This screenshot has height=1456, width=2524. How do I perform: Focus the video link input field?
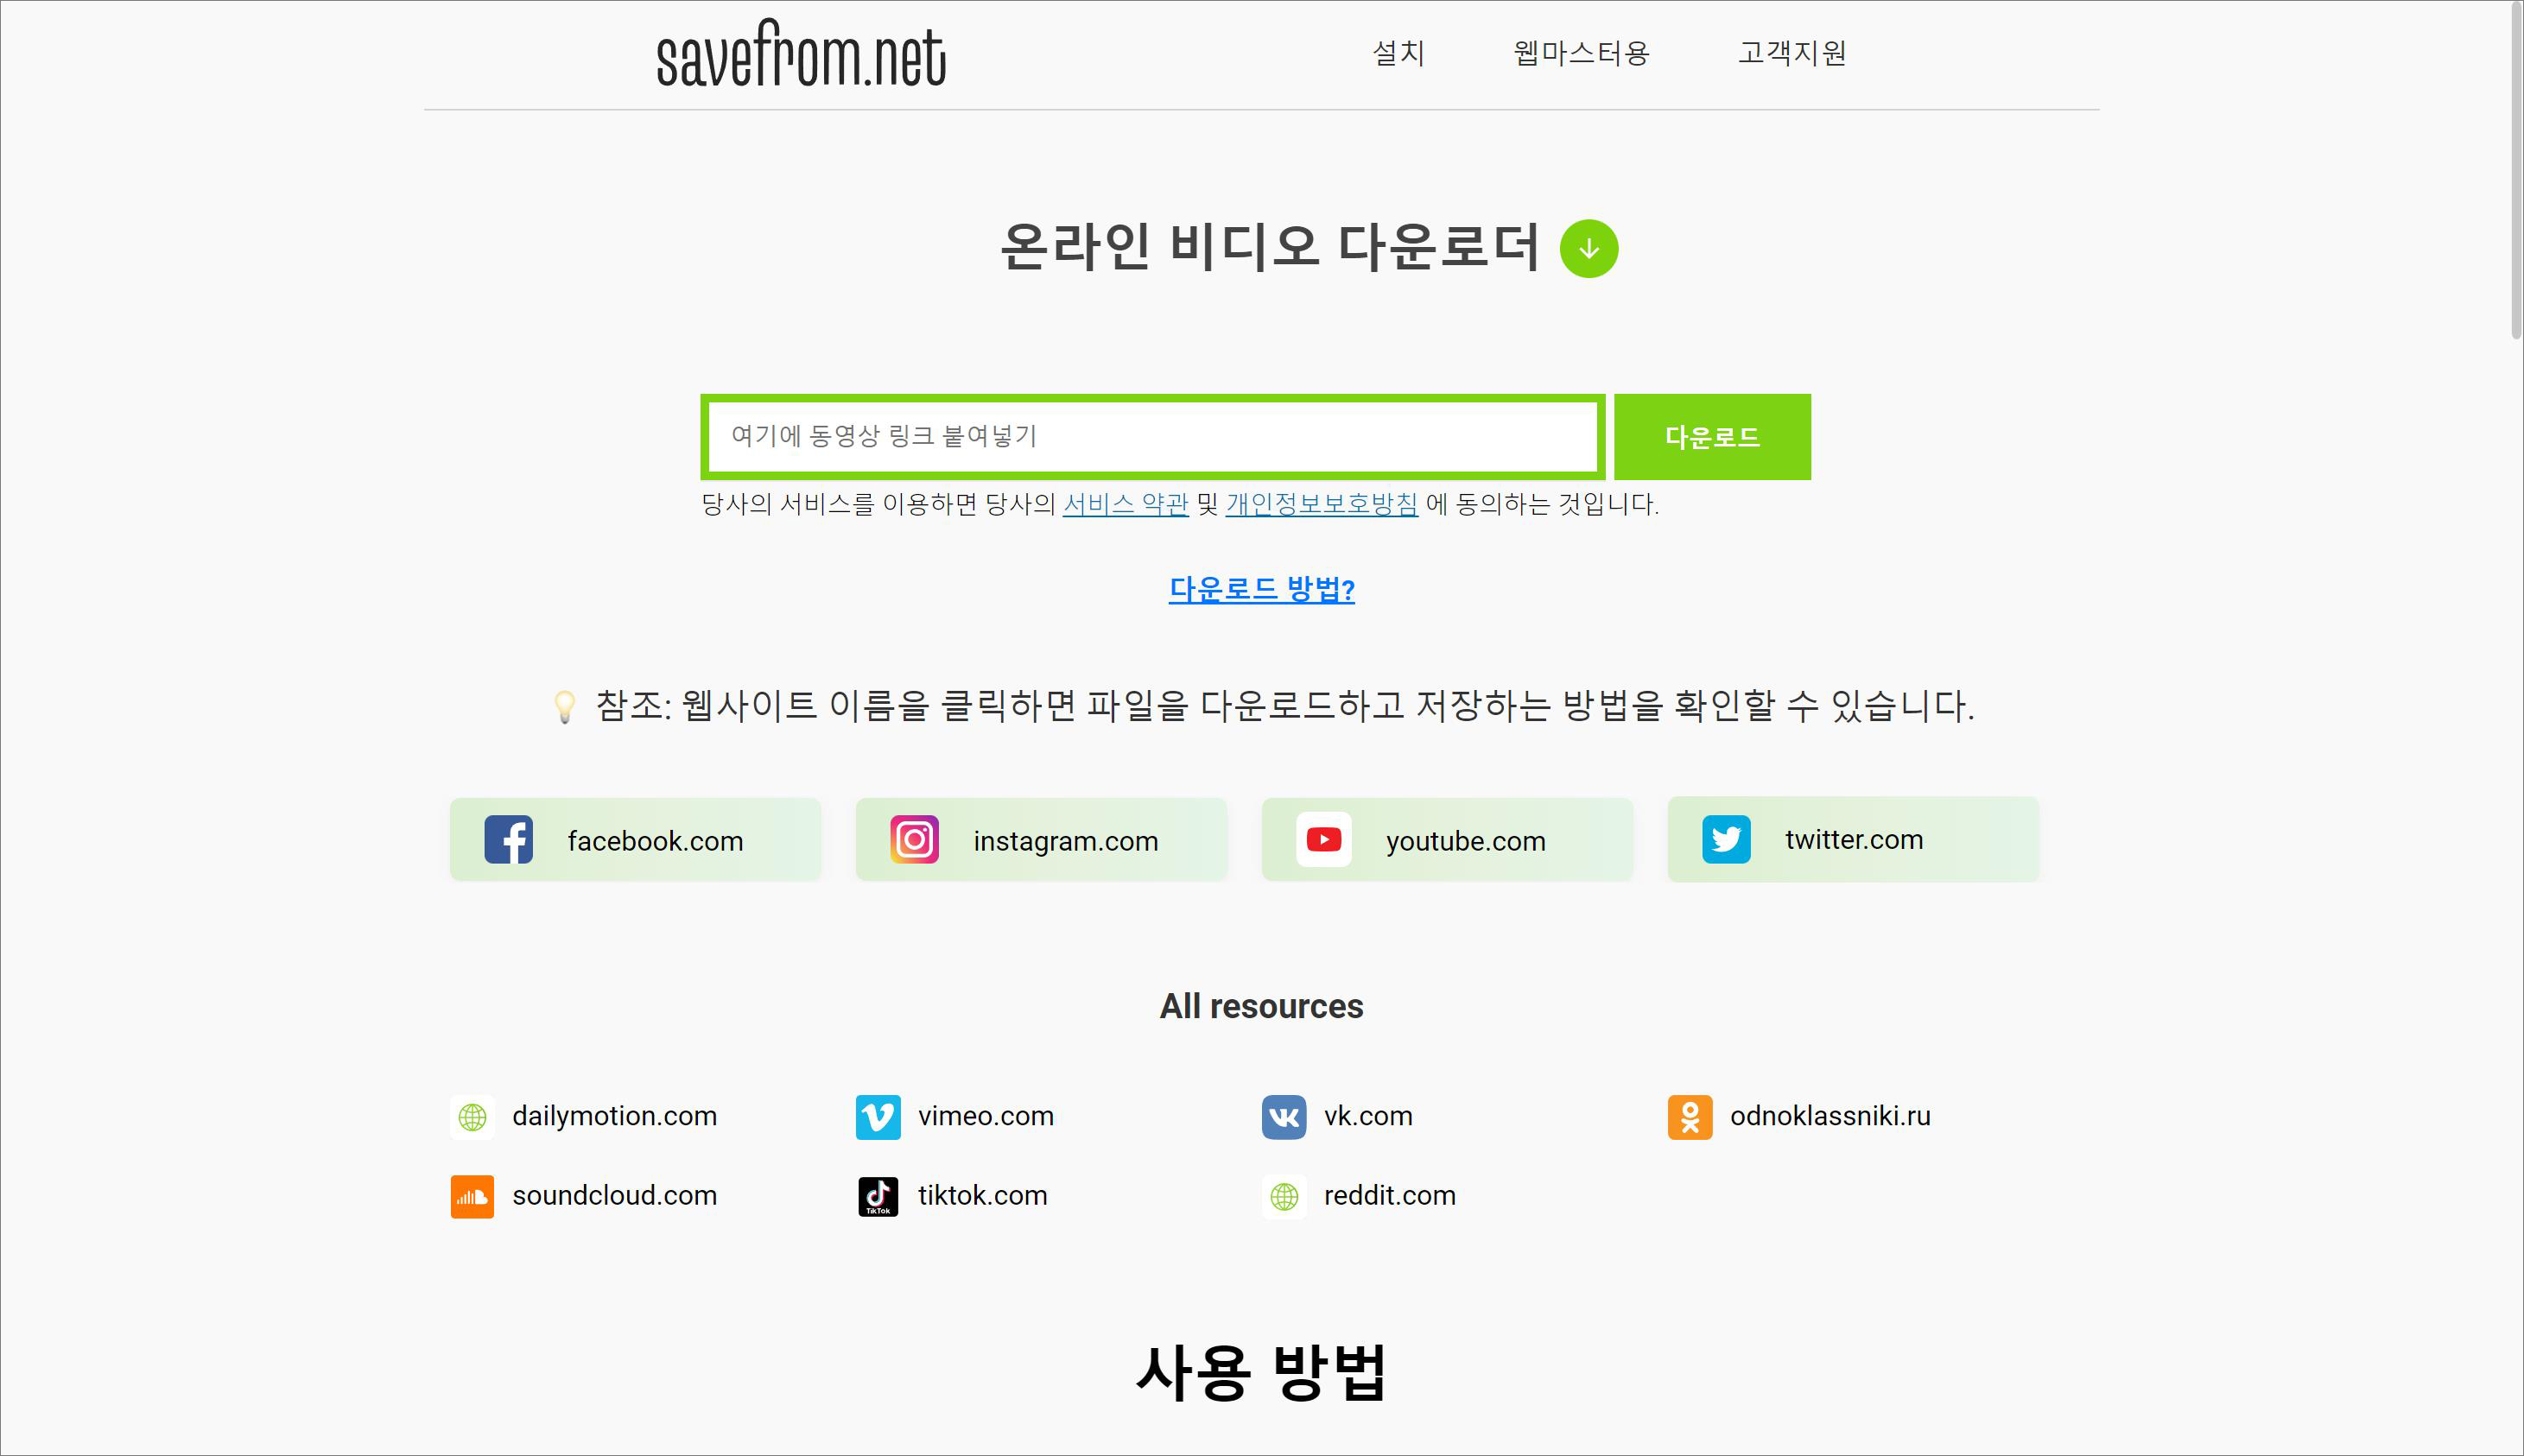pyautogui.click(x=1152, y=437)
